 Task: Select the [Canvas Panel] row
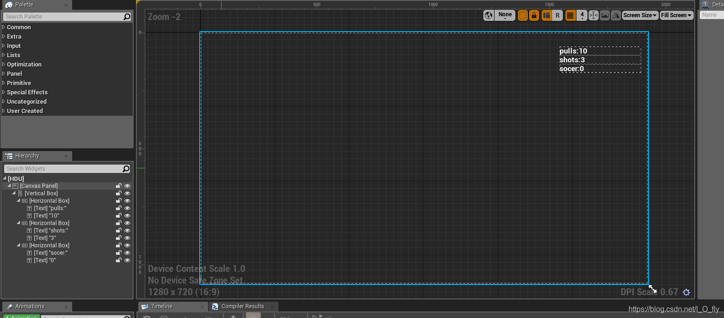click(x=67, y=186)
